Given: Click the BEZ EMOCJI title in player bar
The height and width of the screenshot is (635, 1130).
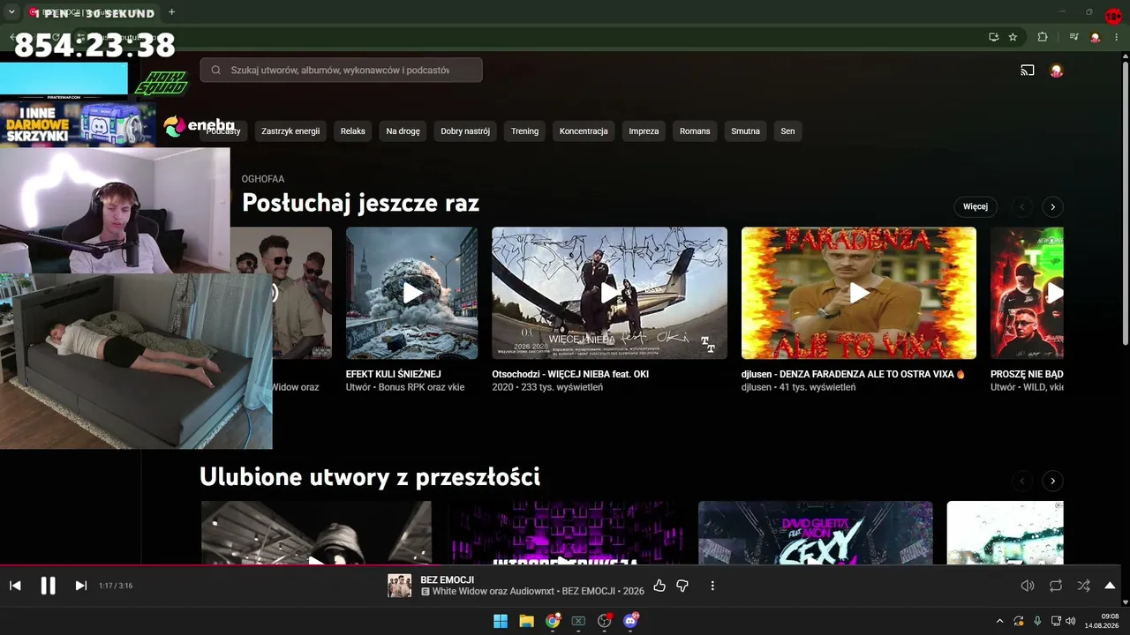Looking at the screenshot, I should 448,579.
